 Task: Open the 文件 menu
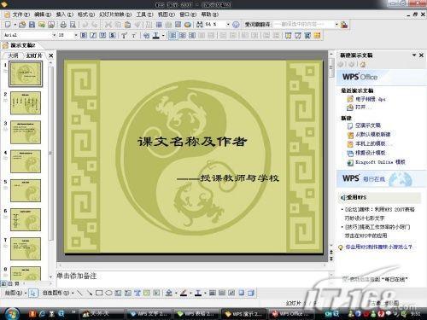tap(20, 15)
